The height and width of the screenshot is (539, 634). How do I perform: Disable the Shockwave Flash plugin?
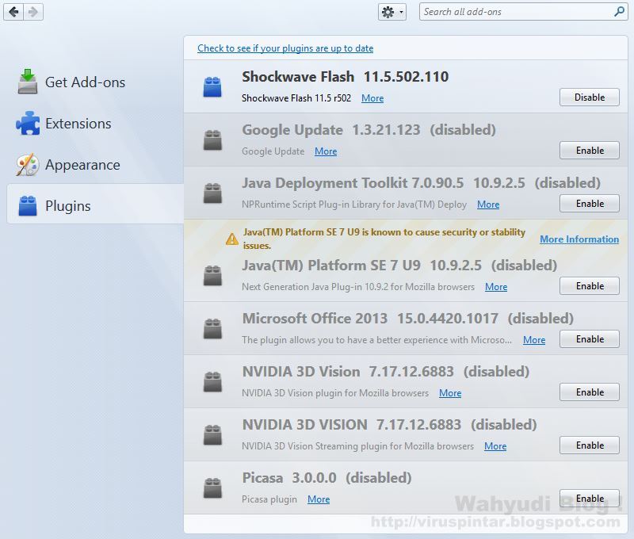pos(589,97)
